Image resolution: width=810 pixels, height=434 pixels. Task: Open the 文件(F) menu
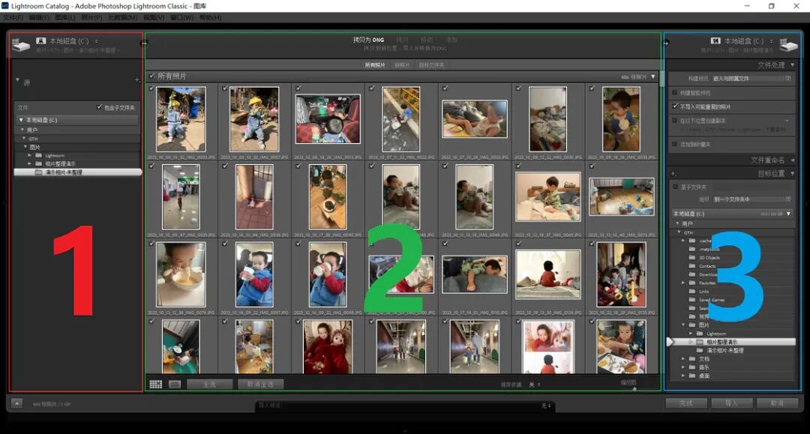point(13,17)
